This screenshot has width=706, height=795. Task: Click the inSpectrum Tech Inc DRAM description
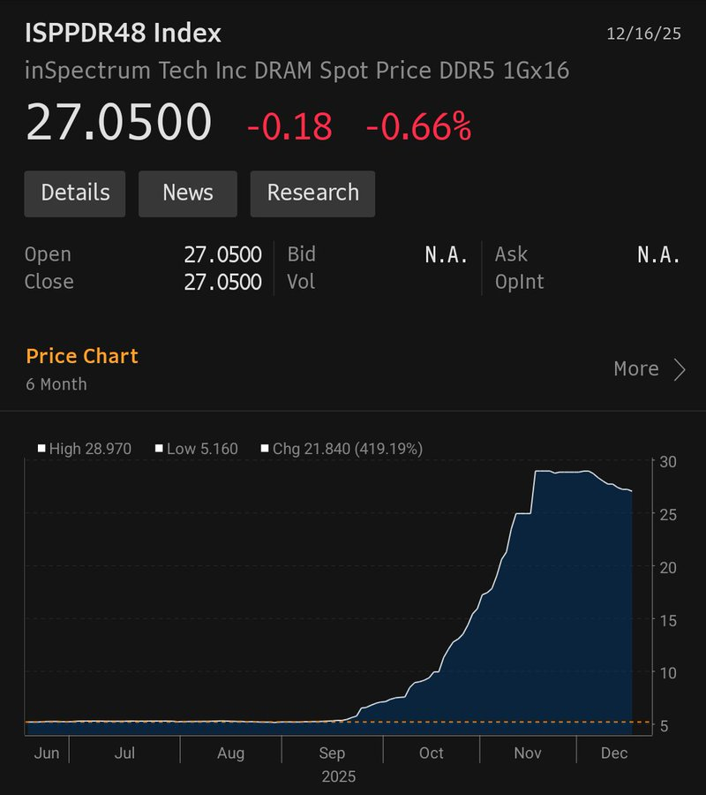click(x=297, y=70)
